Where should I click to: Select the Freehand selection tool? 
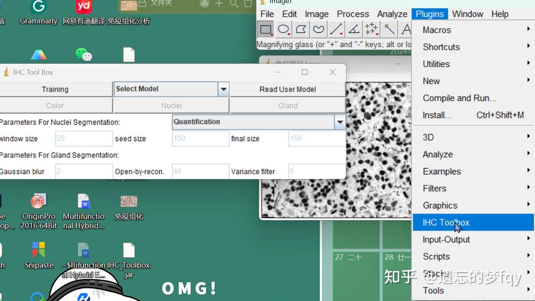[x=319, y=29]
